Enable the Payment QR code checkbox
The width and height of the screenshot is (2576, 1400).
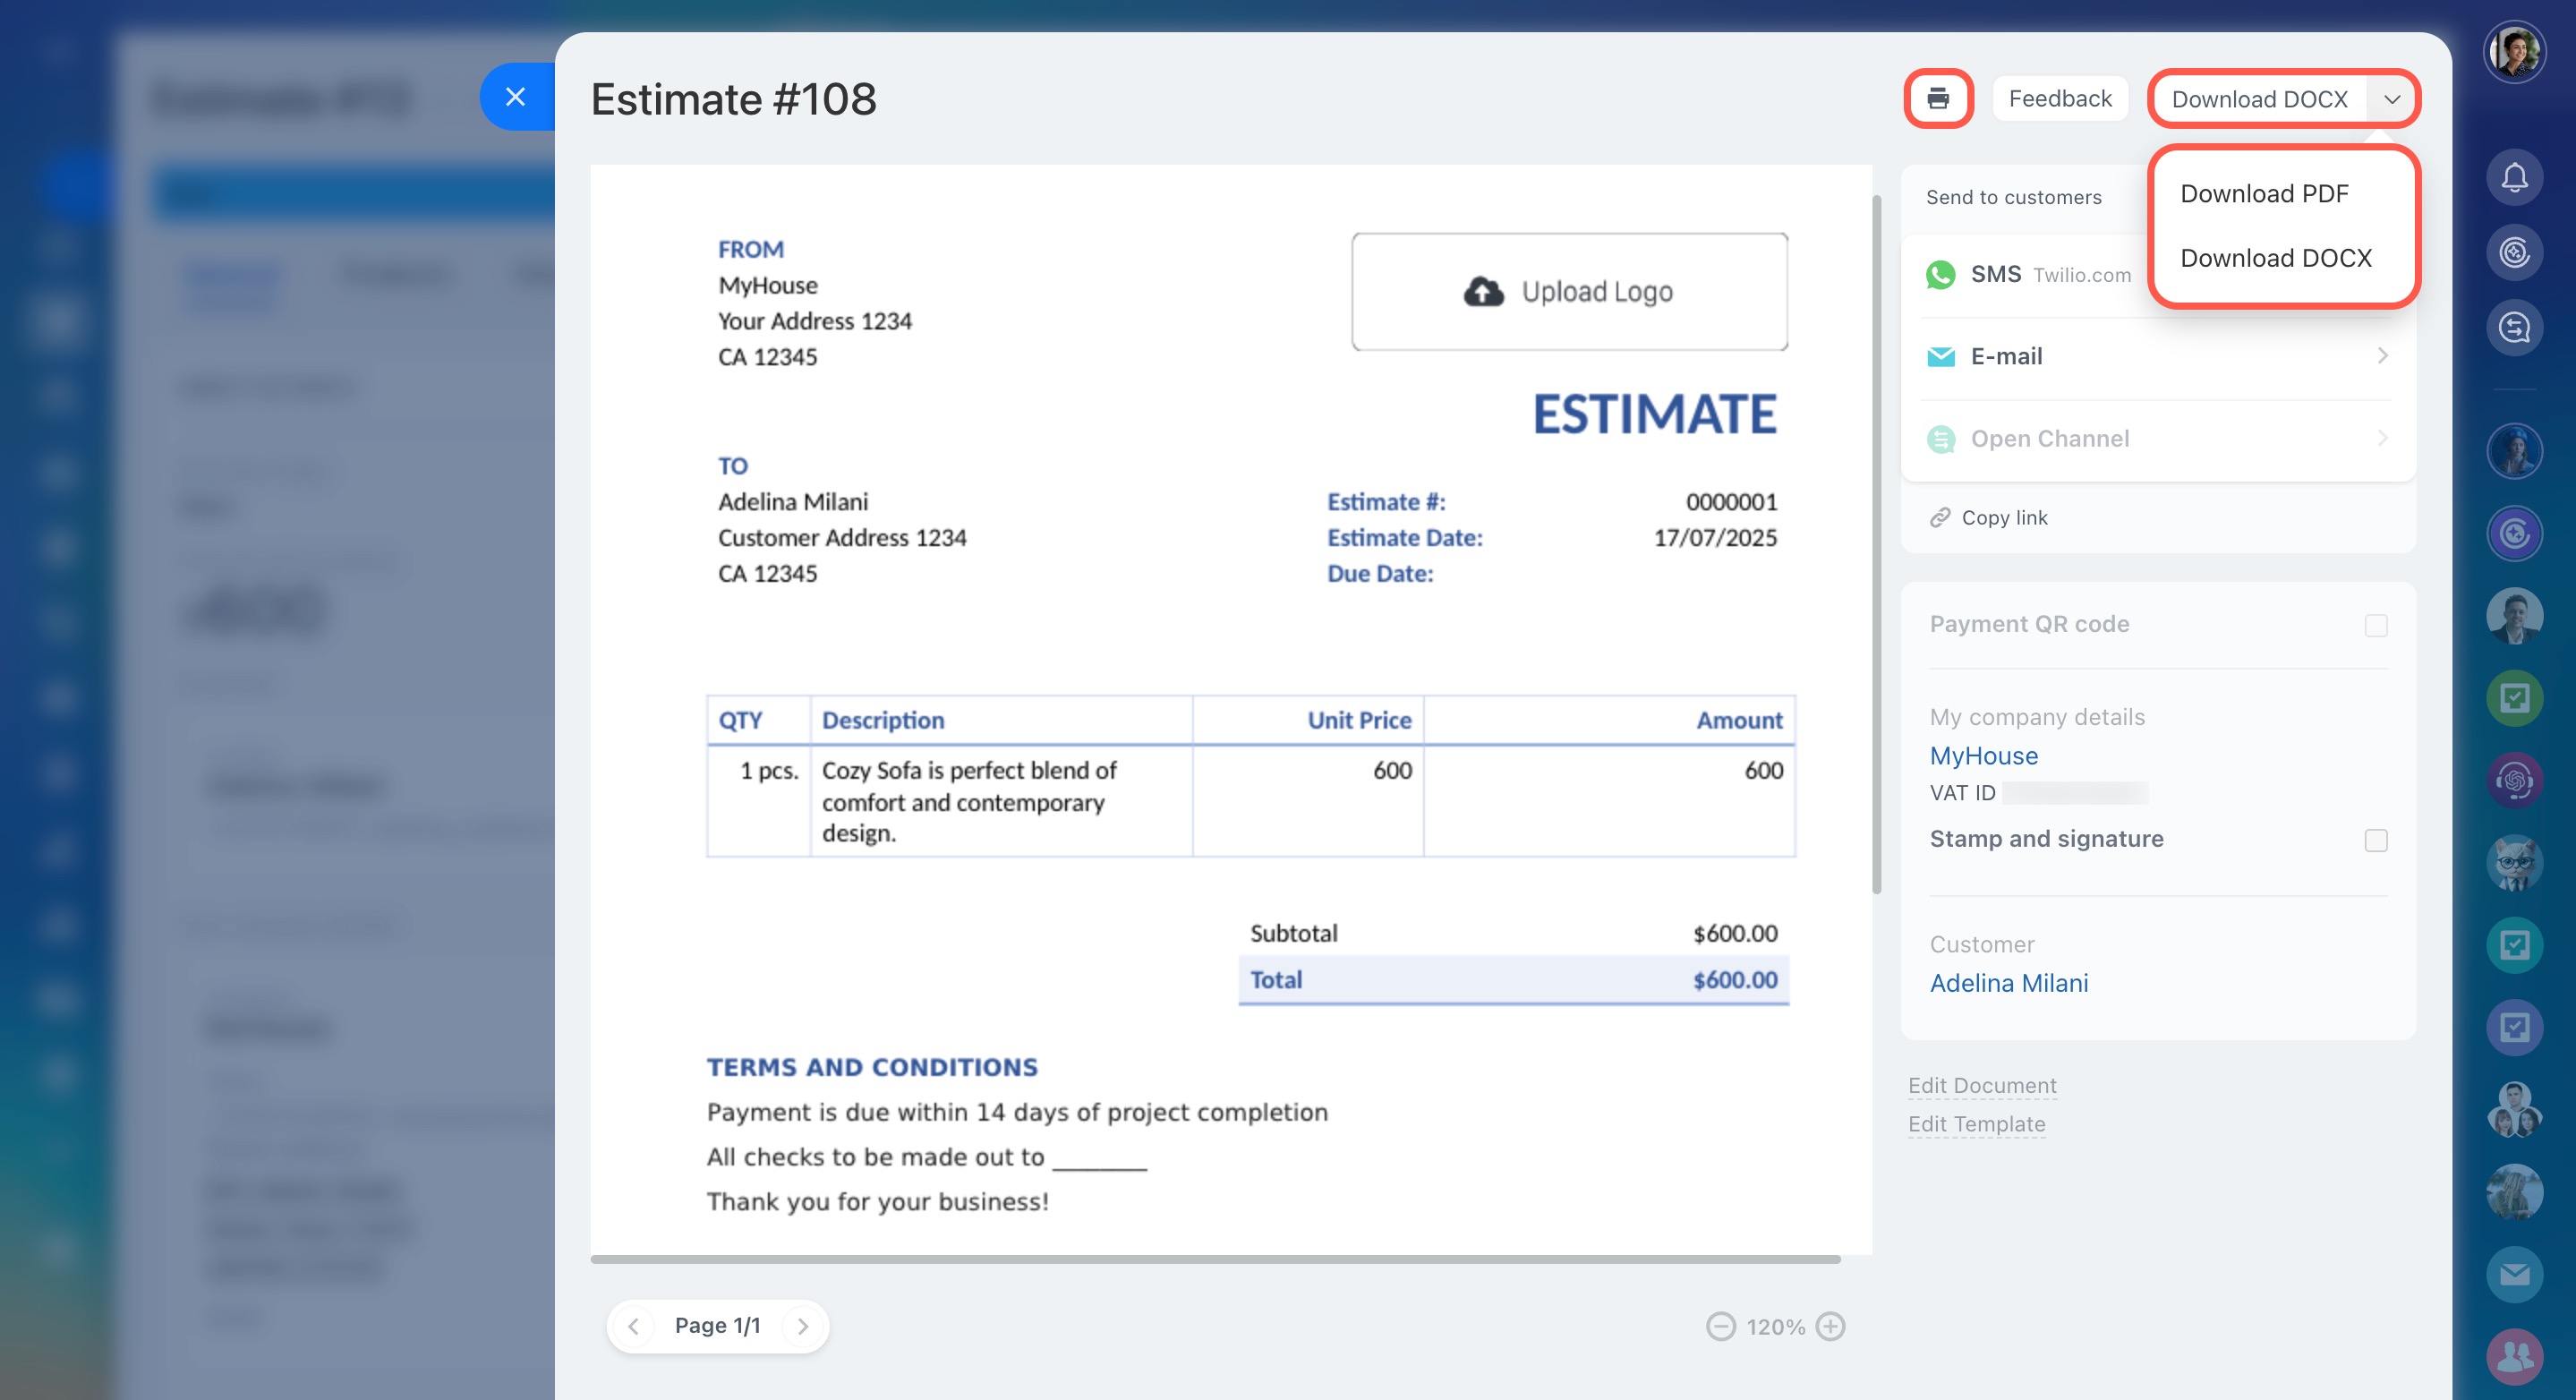(x=2375, y=625)
